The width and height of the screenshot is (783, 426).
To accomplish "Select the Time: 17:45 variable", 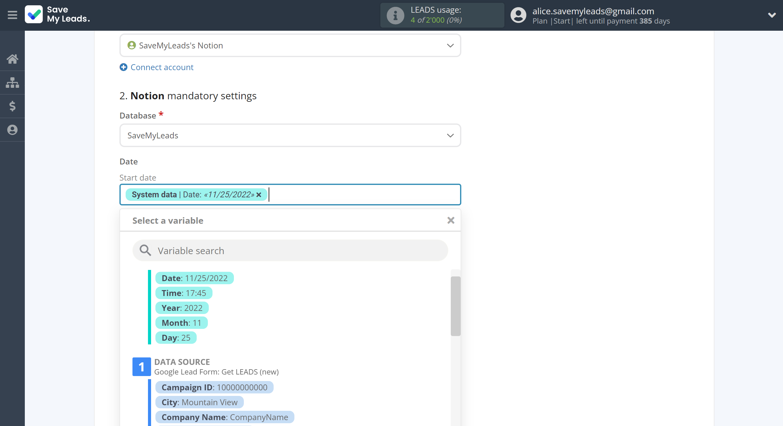I will click(184, 293).
